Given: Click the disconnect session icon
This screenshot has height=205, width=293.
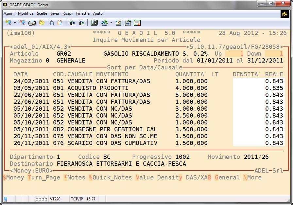Looking at the screenshot, I should [x=22, y=23].
